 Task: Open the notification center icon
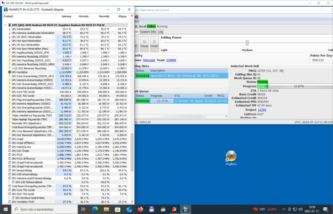(x=326, y=209)
